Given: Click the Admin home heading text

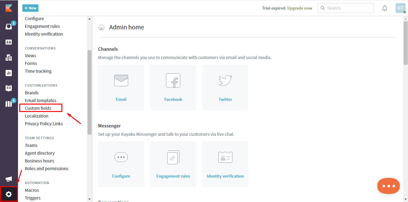Looking at the screenshot, I should [x=127, y=27].
